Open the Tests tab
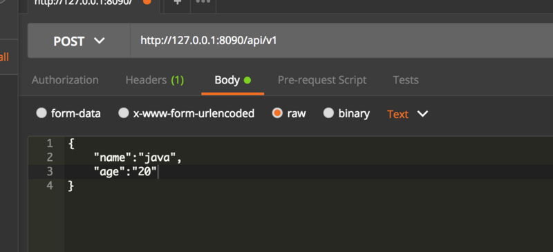 406,80
